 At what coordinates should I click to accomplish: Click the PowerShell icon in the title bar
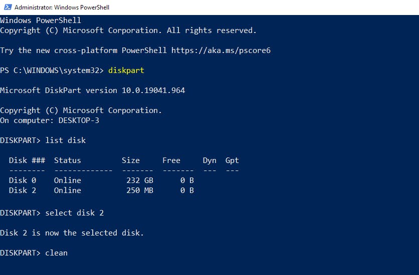click(7, 7)
